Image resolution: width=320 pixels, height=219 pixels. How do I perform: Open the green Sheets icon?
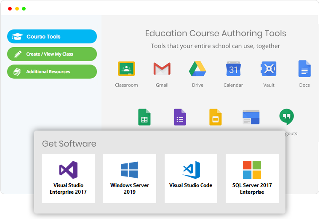[x=144, y=117]
